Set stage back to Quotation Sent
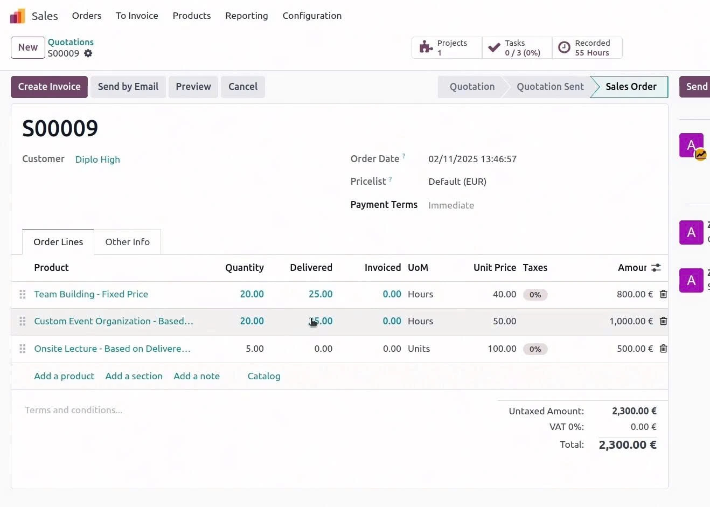 (550, 86)
